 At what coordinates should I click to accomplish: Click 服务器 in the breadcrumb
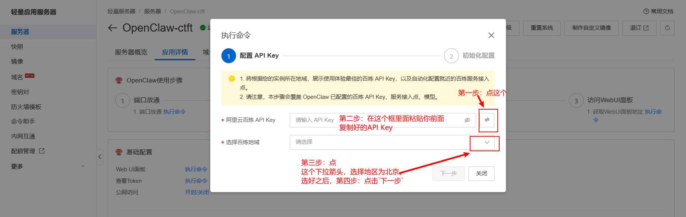pyautogui.click(x=152, y=12)
